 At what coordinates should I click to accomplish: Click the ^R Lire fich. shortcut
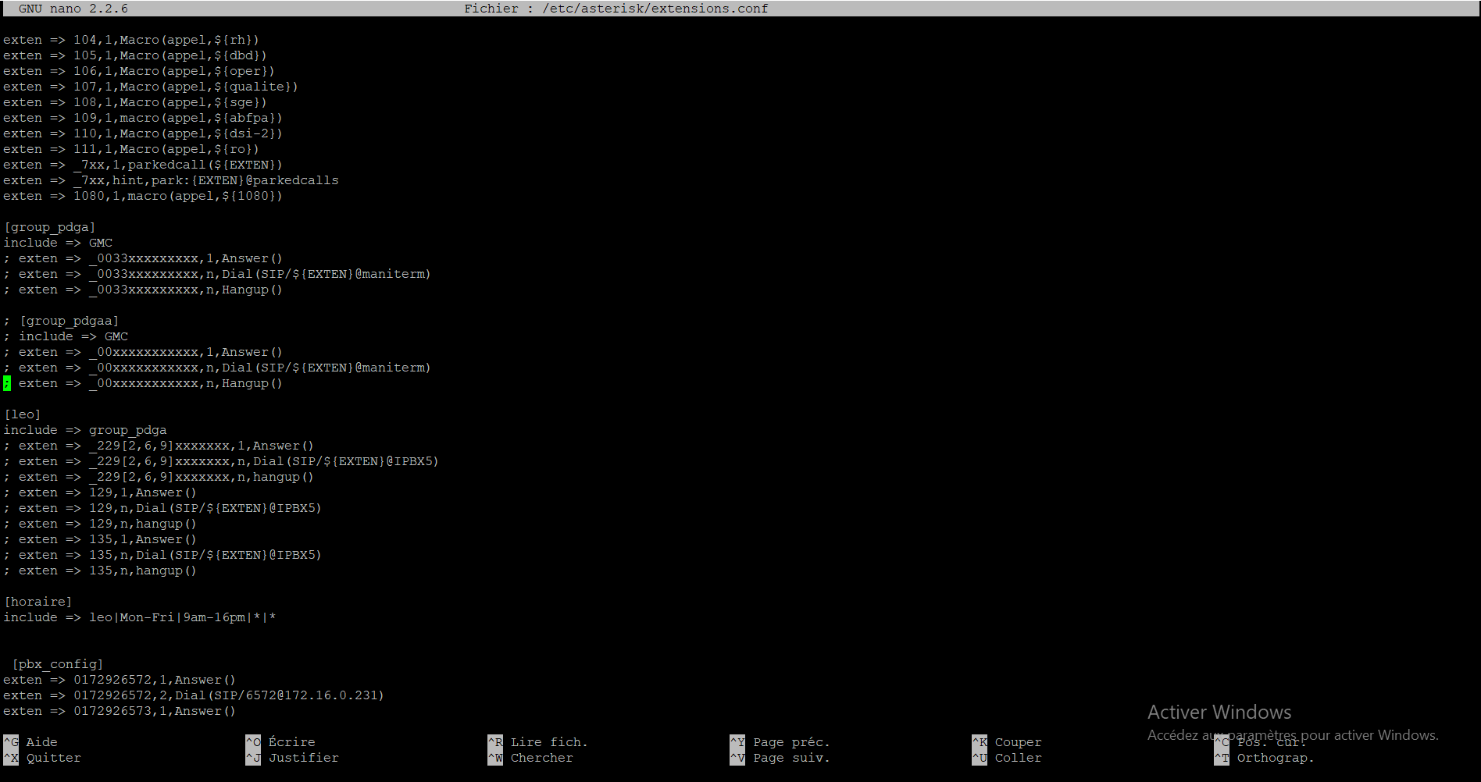click(x=537, y=742)
